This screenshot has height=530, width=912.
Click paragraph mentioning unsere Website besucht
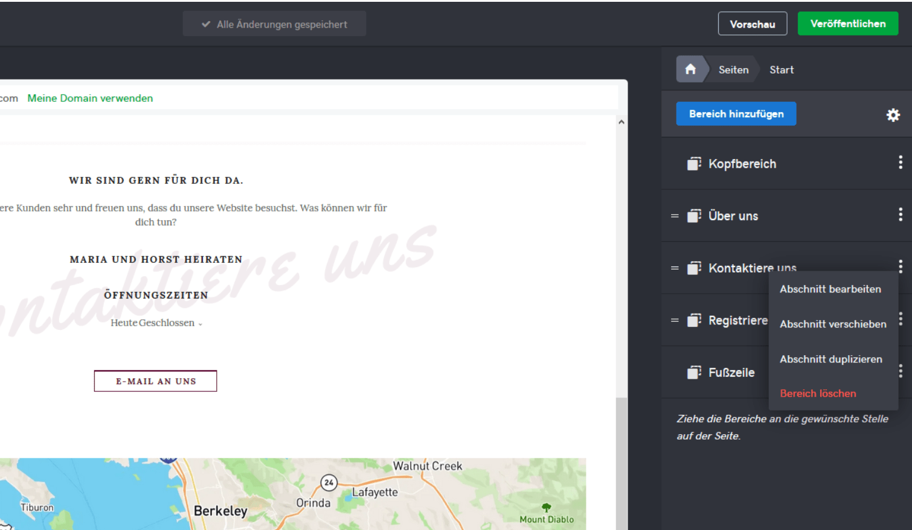tap(193, 215)
